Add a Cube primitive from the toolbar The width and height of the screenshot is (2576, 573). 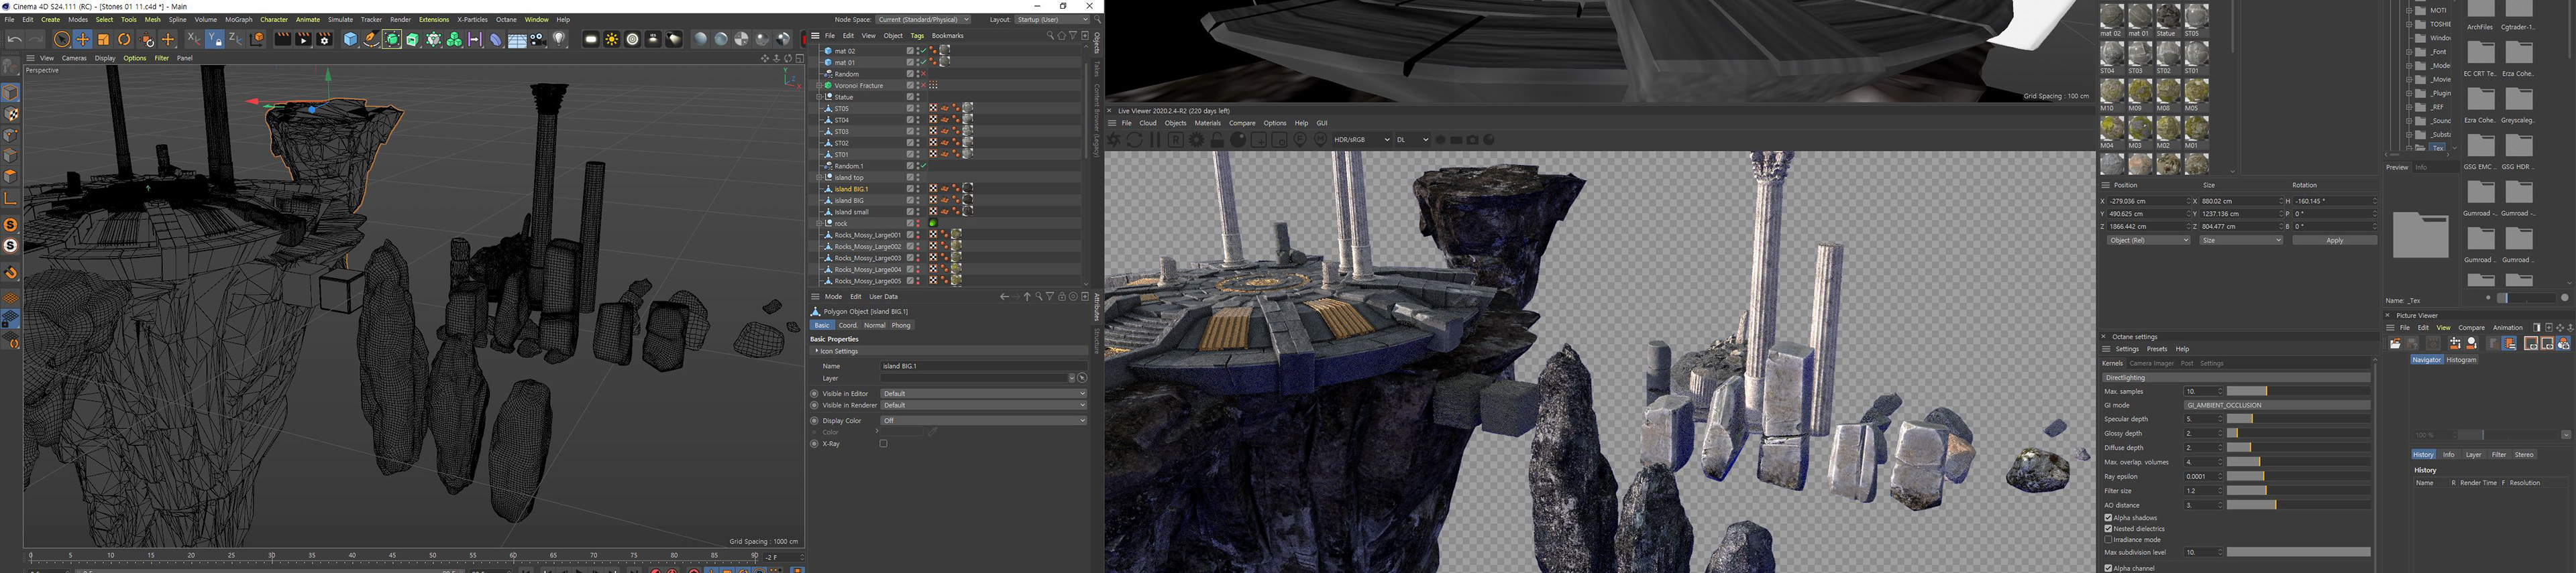pyautogui.click(x=350, y=39)
